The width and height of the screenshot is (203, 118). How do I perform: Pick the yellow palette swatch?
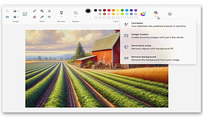click(118, 10)
